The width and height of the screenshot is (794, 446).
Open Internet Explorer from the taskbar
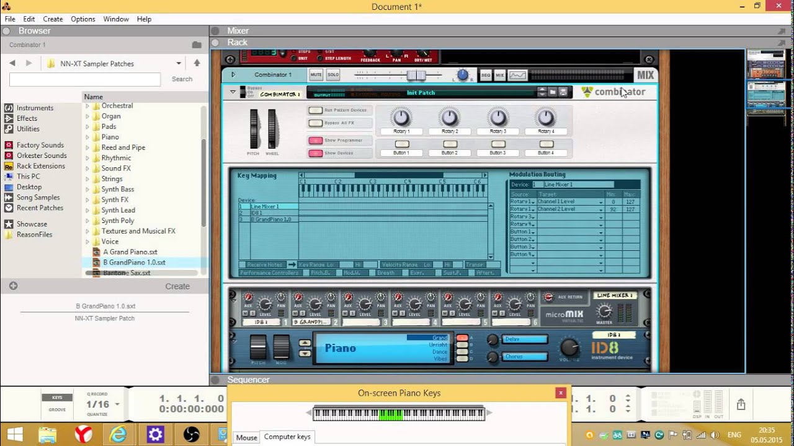coord(119,434)
